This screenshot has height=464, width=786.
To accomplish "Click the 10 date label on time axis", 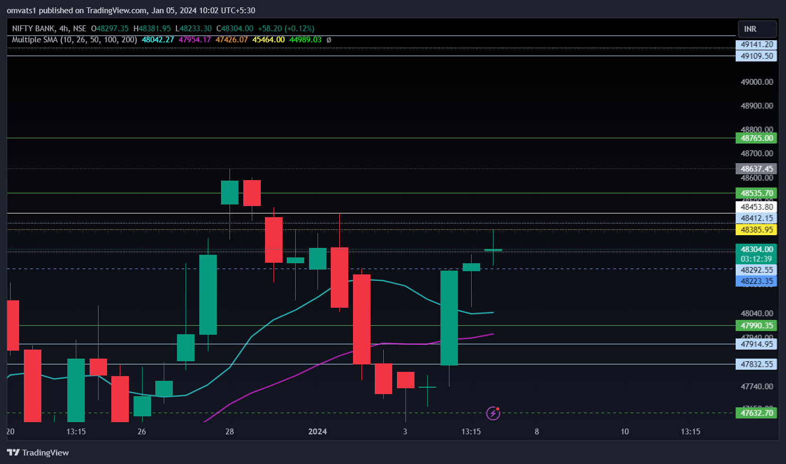I will [625, 432].
